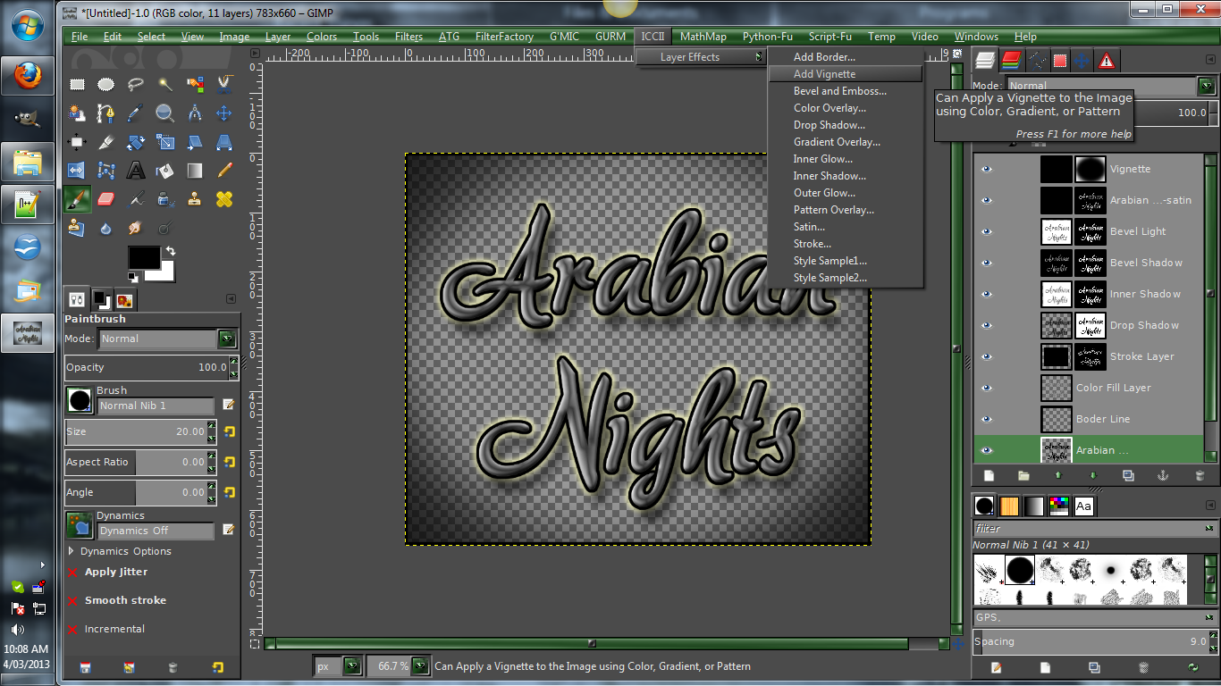Select the Fuzzy Select tool
The image size is (1221, 686).
[164, 83]
